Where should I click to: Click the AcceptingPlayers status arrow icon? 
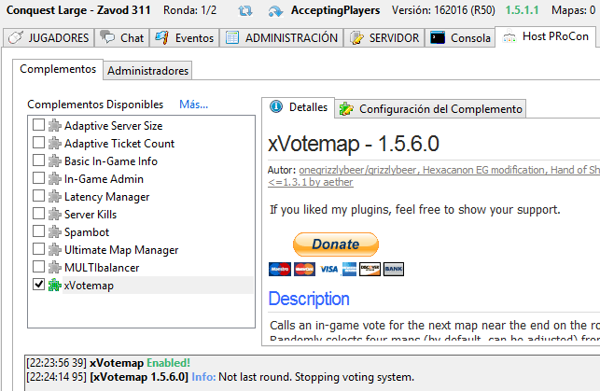275,12
